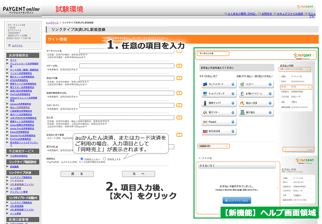Click the orange help badge number 3
This screenshot has height=224, width=322.
click(x=179, y=78)
